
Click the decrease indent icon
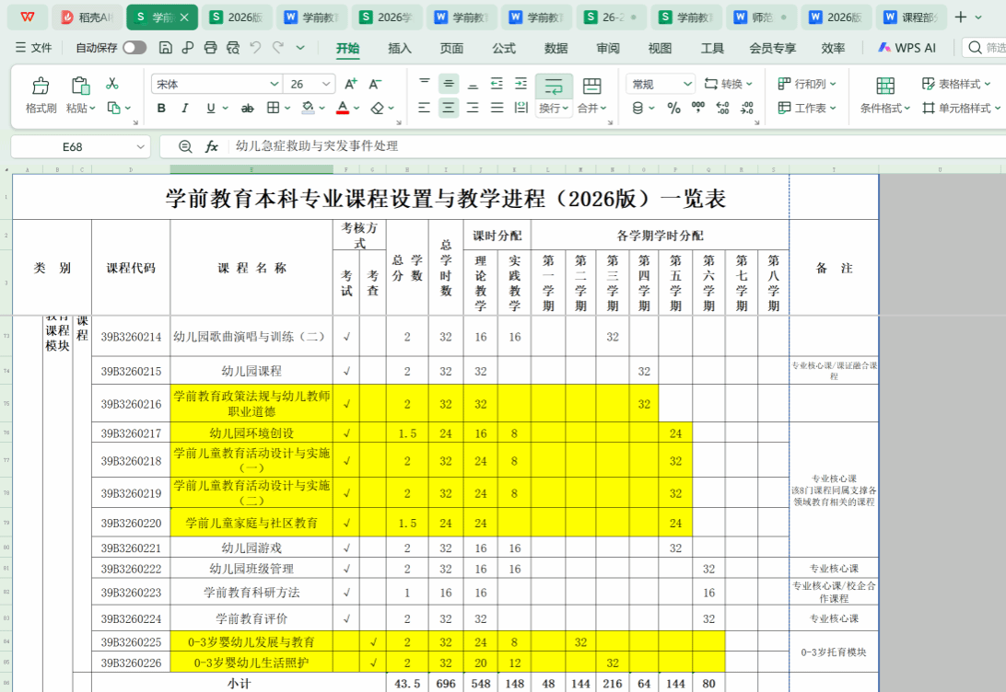pyautogui.click(x=497, y=84)
